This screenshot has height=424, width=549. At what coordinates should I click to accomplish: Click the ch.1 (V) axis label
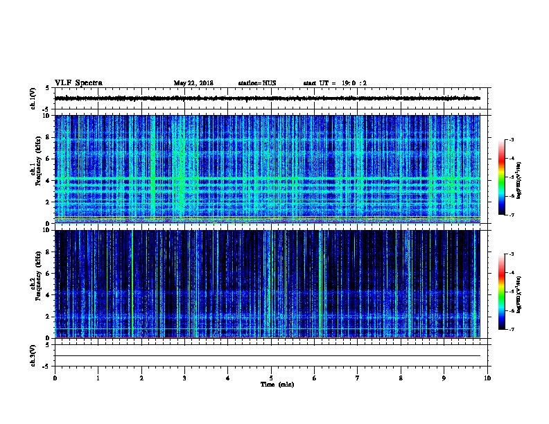(x=33, y=98)
